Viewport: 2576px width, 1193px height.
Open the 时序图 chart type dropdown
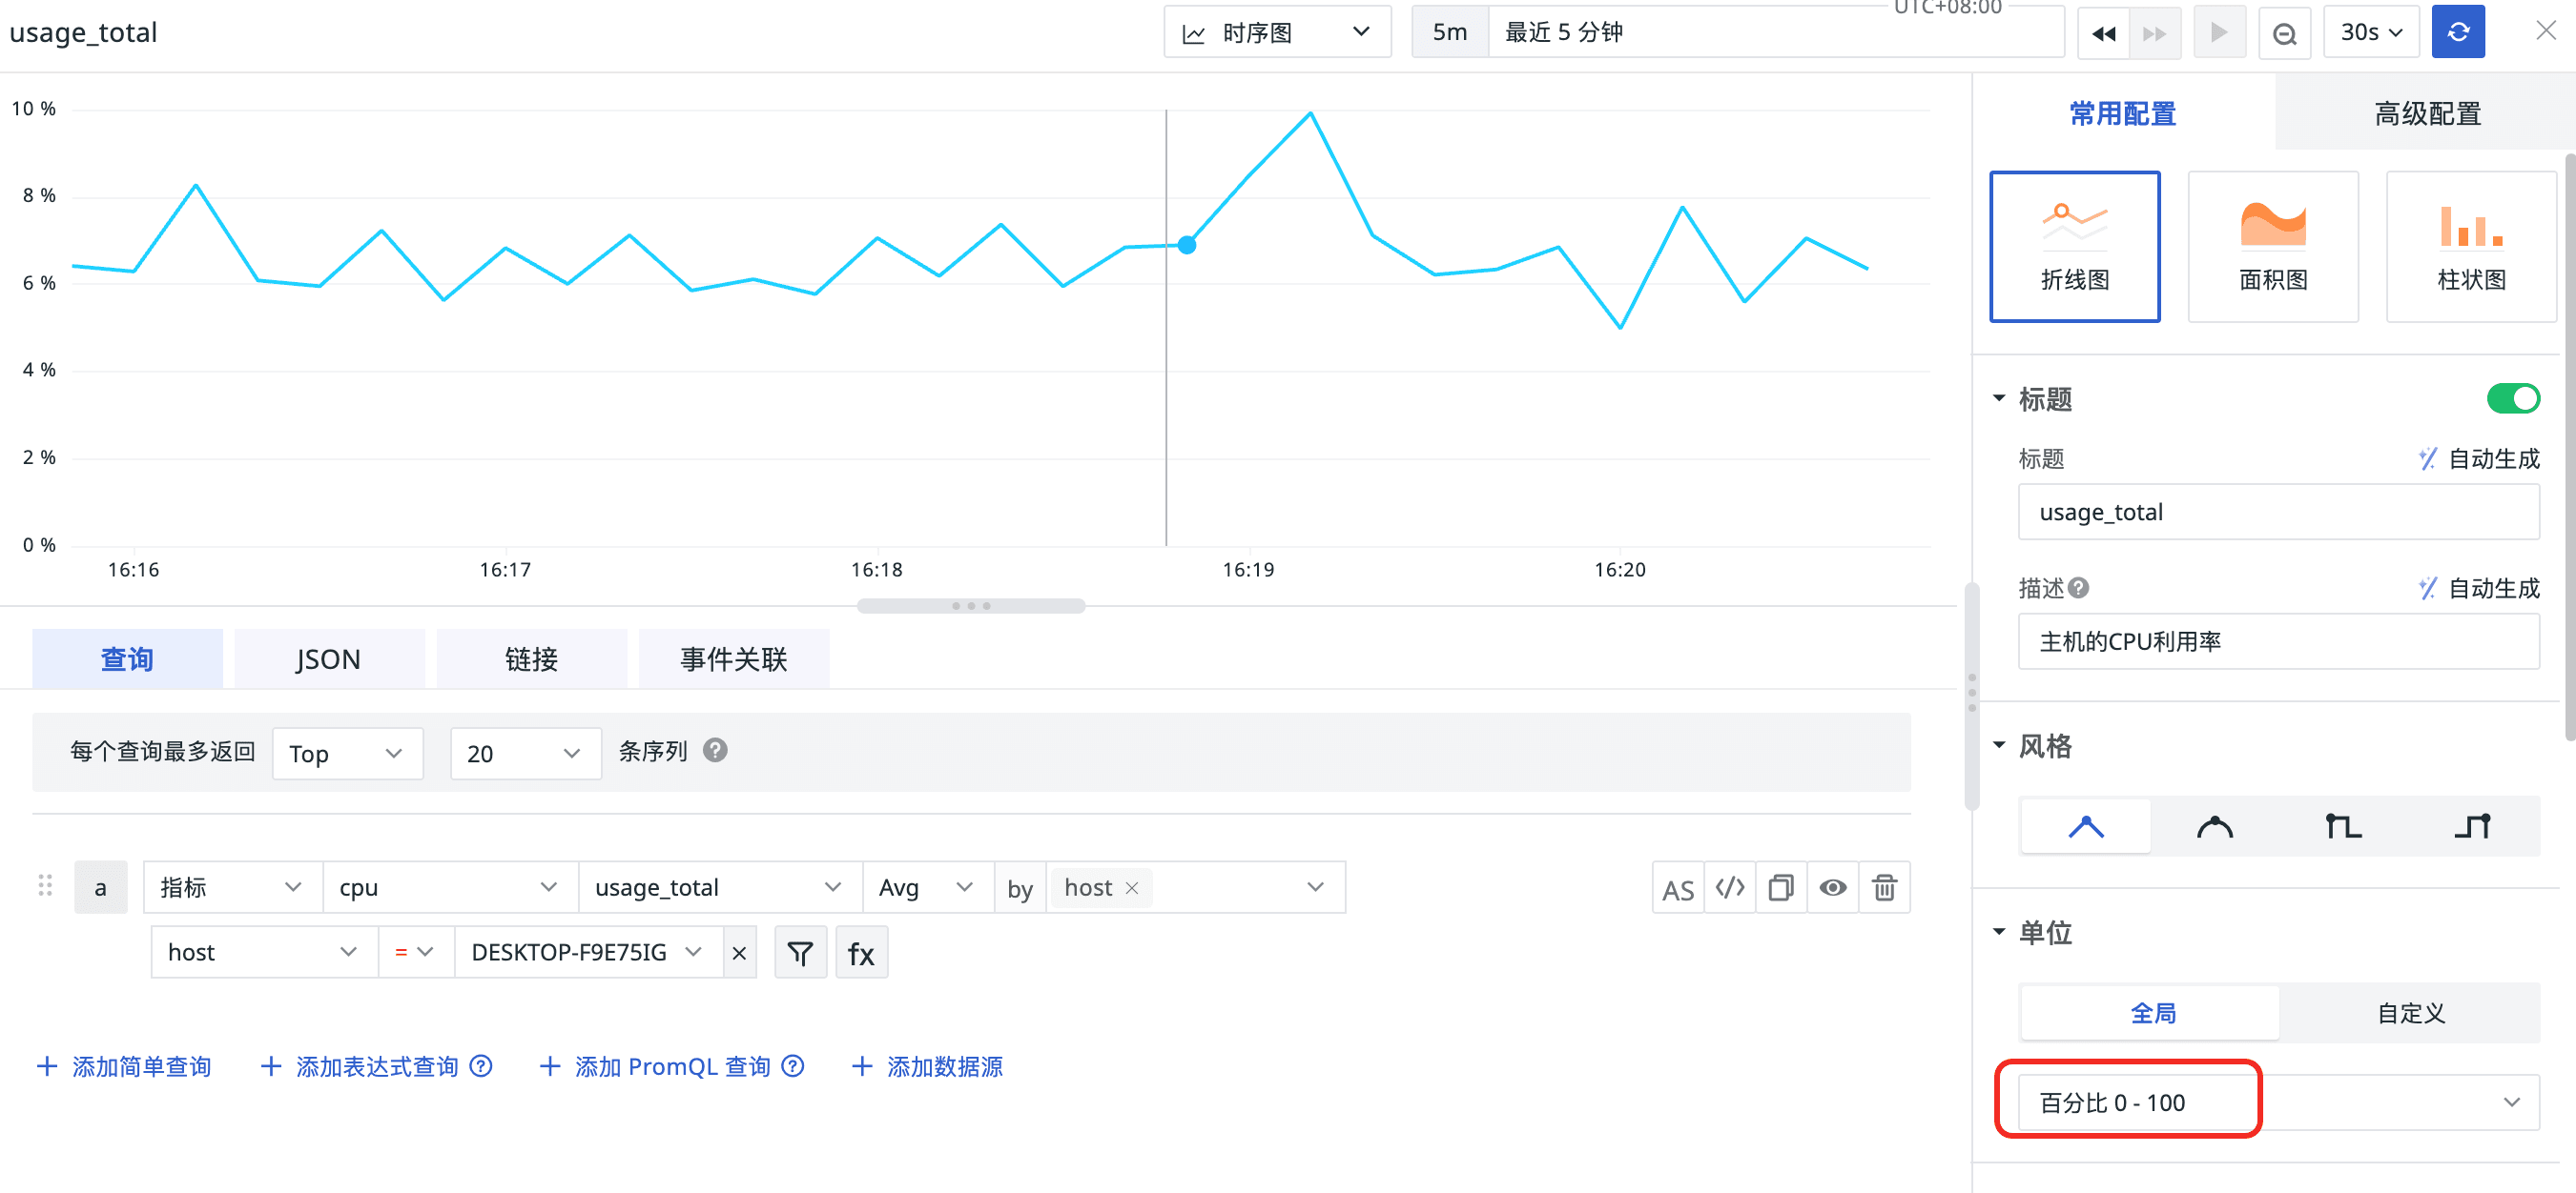click(1276, 32)
